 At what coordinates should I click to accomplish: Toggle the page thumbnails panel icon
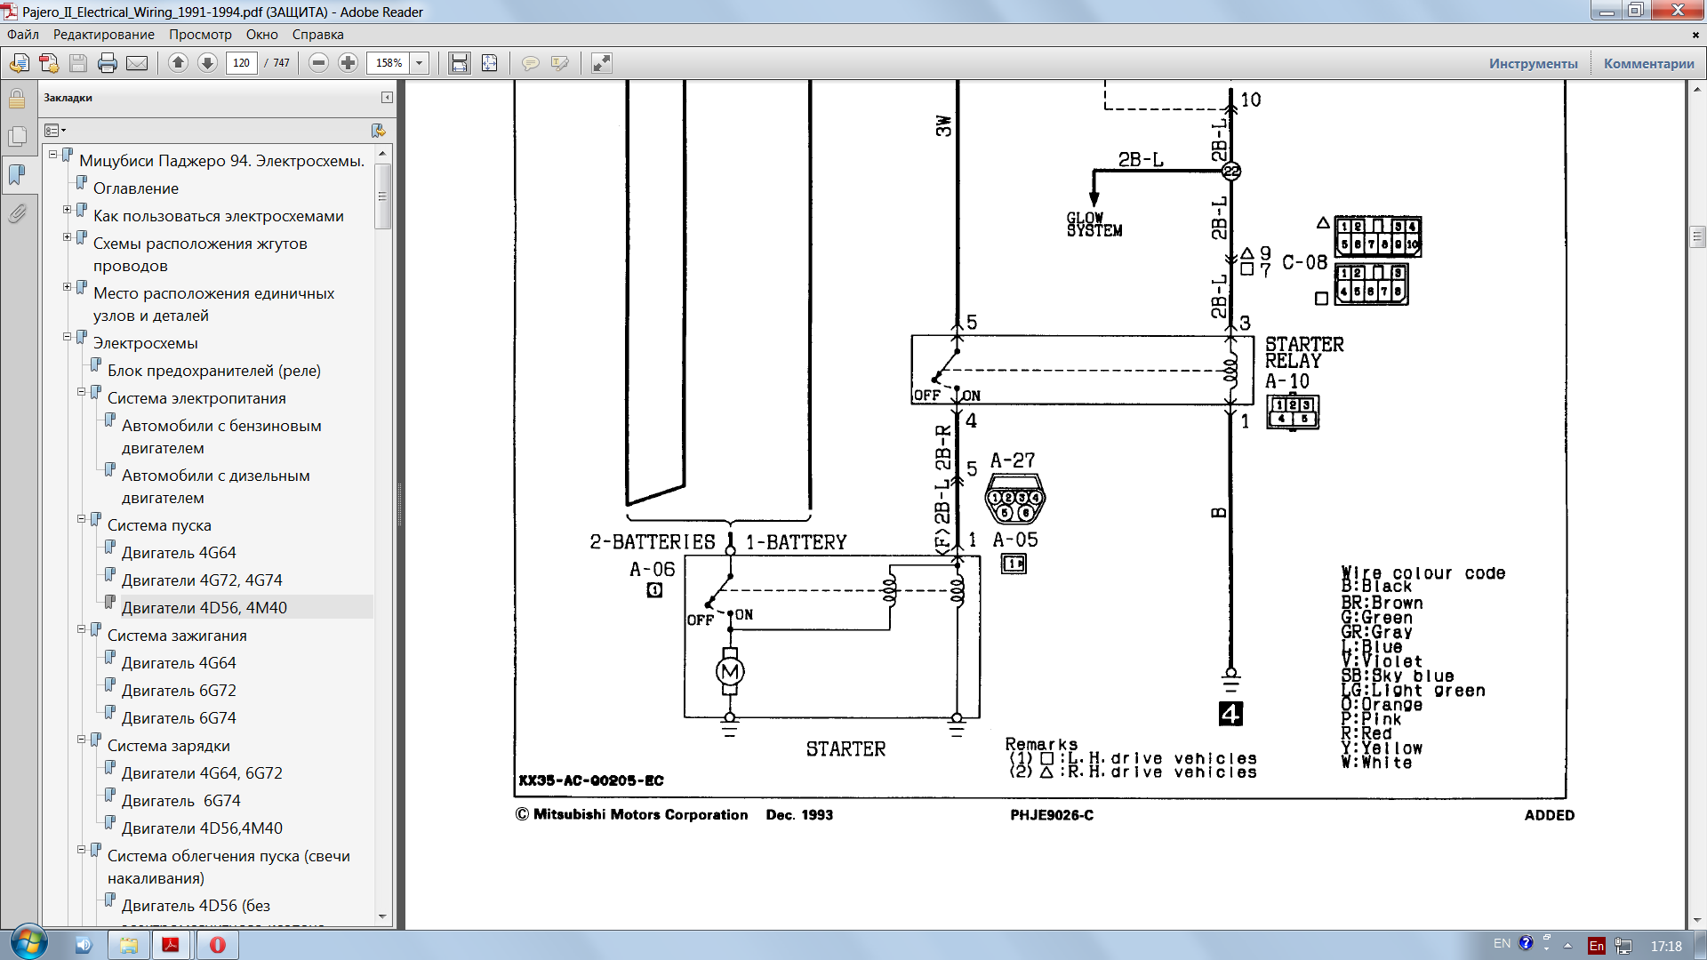pos(17,136)
